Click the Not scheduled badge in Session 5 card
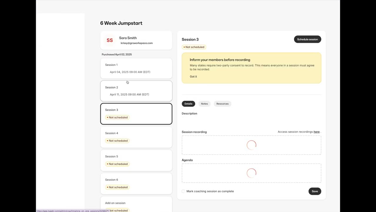Screen dimensions: 376x212 [x=117, y=164]
